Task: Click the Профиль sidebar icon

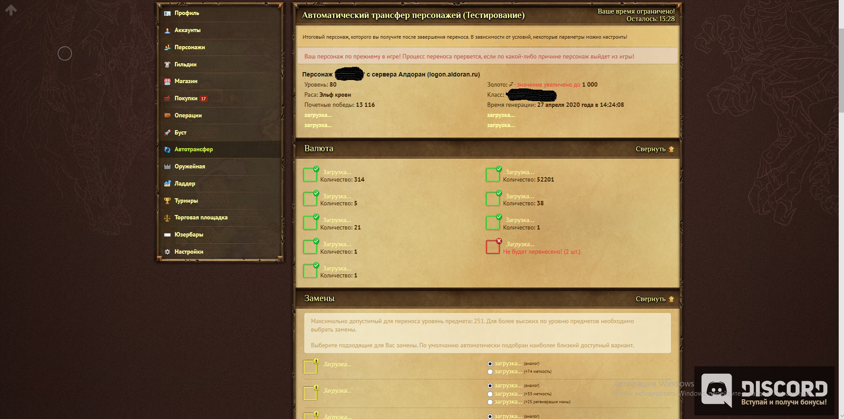Action: click(x=167, y=13)
